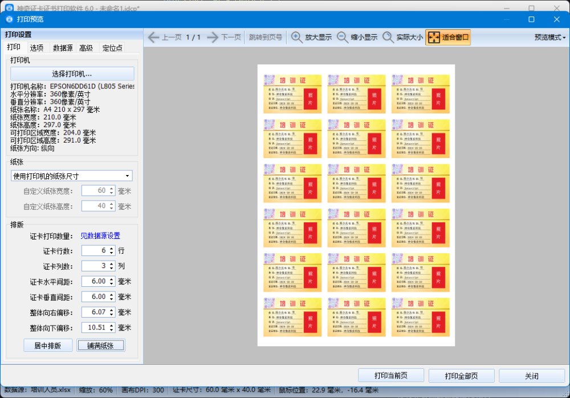Select the actual size magnifier icon
The image size is (570, 398).
(x=388, y=38)
